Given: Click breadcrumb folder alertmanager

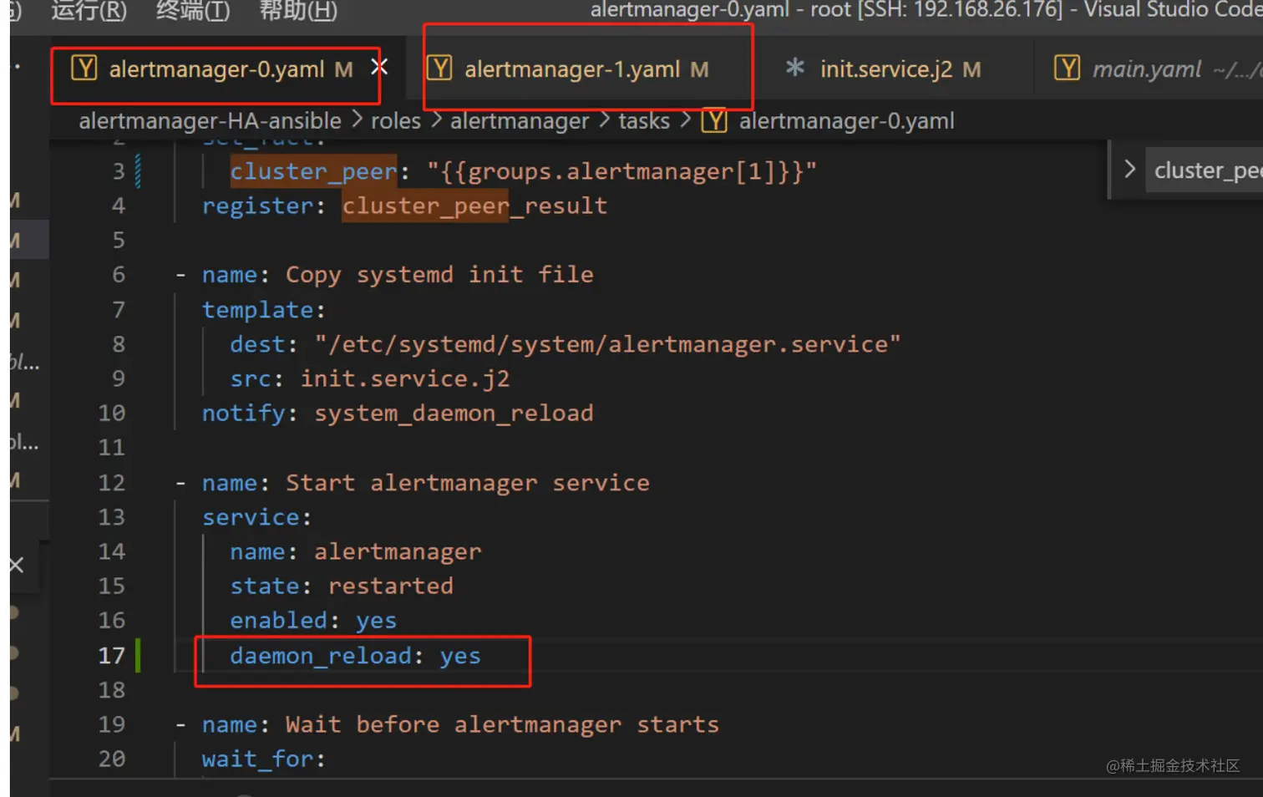Looking at the screenshot, I should pos(520,121).
